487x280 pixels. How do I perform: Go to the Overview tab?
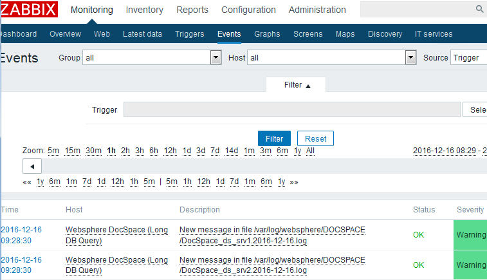coord(65,34)
